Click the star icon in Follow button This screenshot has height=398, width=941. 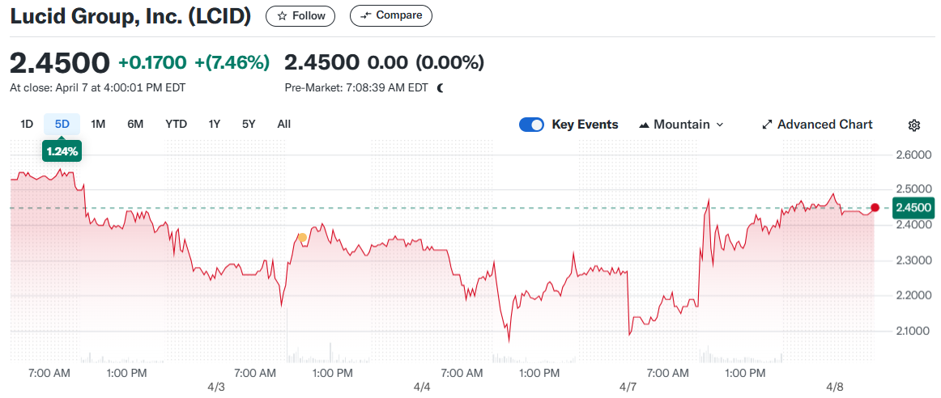click(282, 15)
